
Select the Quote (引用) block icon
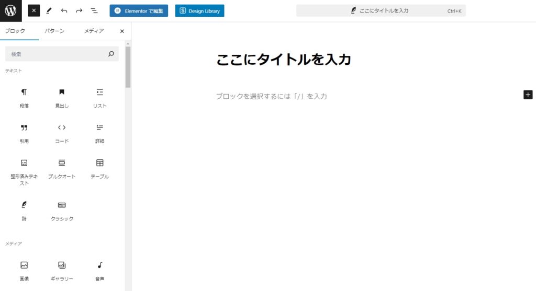pyautogui.click(x=24, y=133)
